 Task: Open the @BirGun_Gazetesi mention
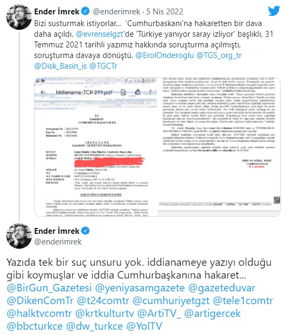[x=49, y=288]
